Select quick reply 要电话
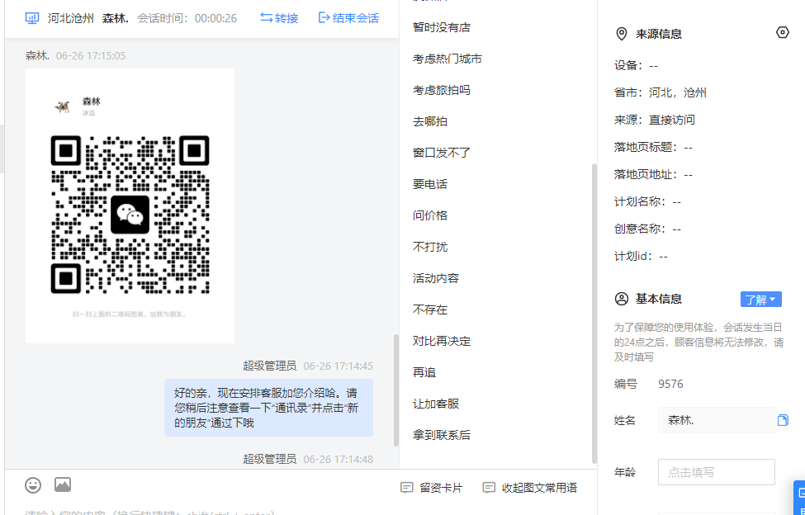The height and width of the screenshot is (515, 805). [430, 184]
